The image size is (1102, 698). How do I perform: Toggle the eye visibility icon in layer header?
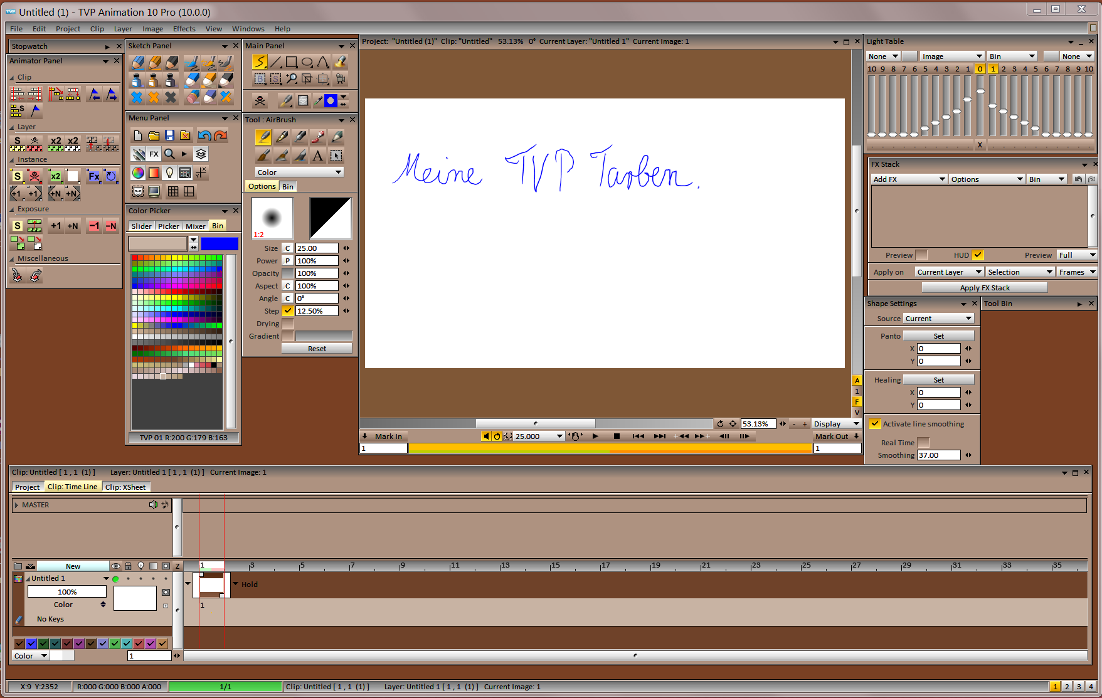click(115, 566)
